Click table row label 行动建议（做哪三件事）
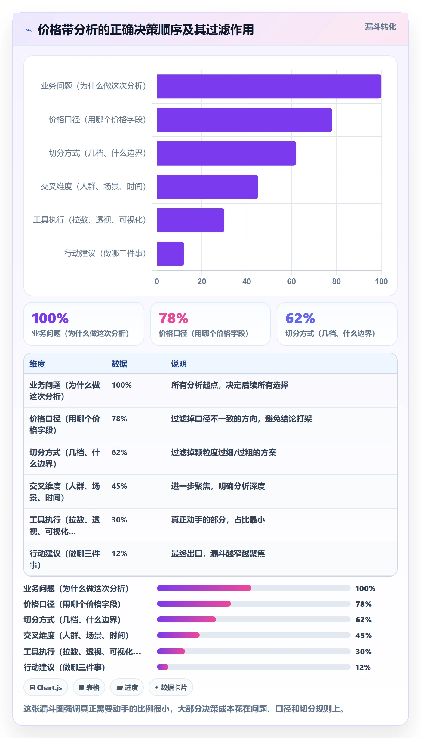This screenshot has width=421, height=738. click(x=65, y=559)
